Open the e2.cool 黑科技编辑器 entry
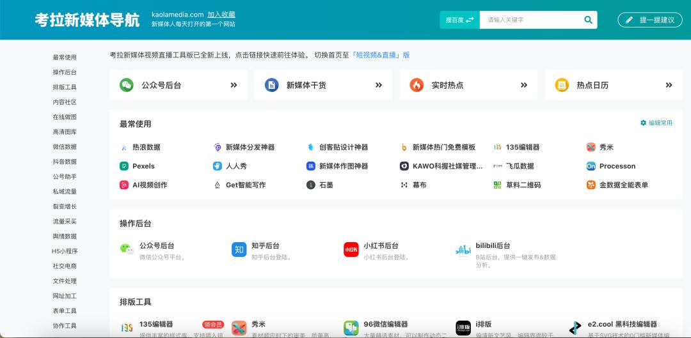This screenshot has width=691, height=338. pyautogui.click(x=623, y=325)
